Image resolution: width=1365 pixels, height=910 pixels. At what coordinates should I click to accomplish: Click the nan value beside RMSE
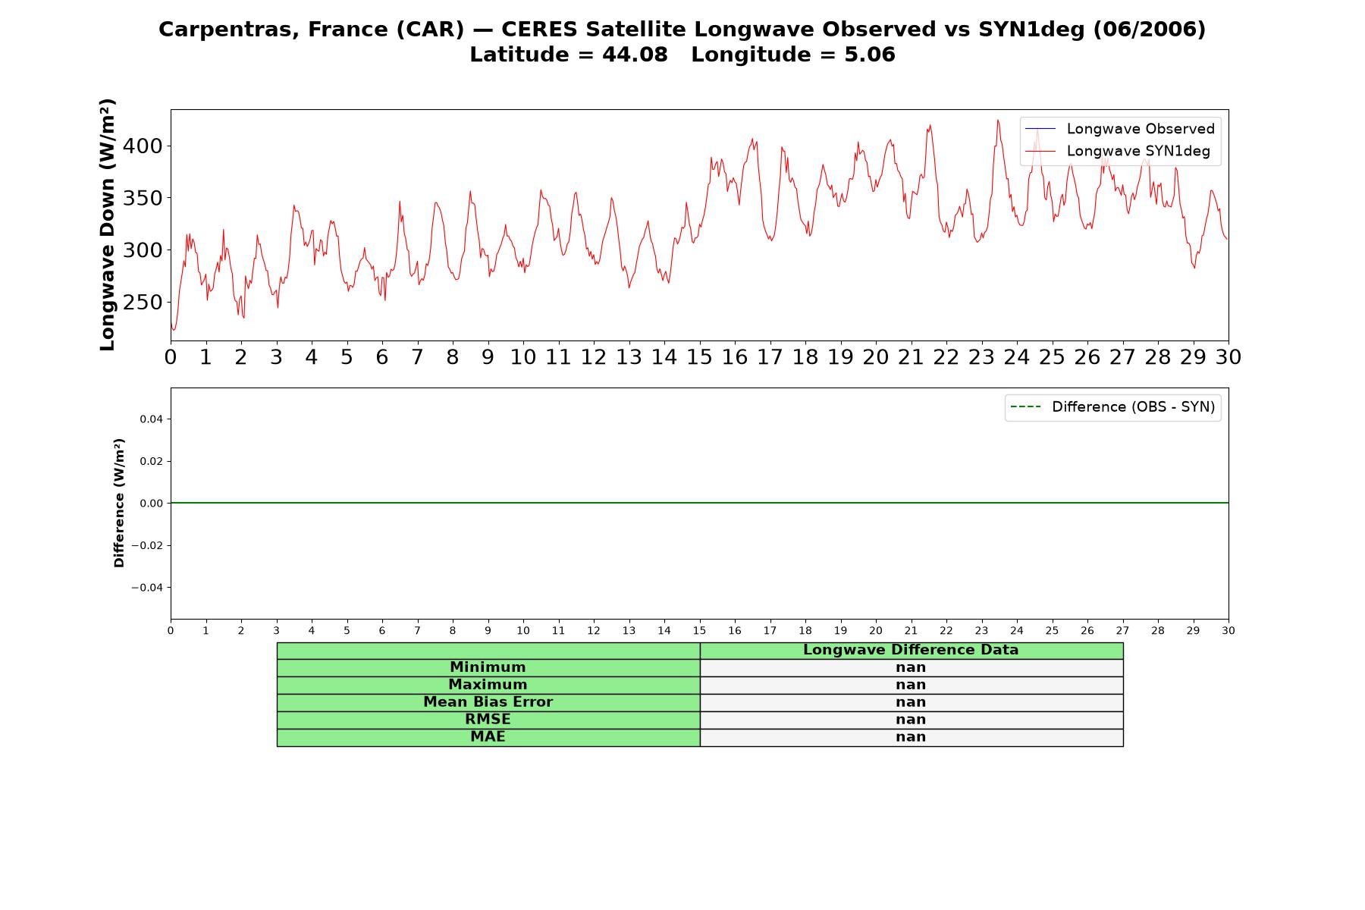[911, 720]
